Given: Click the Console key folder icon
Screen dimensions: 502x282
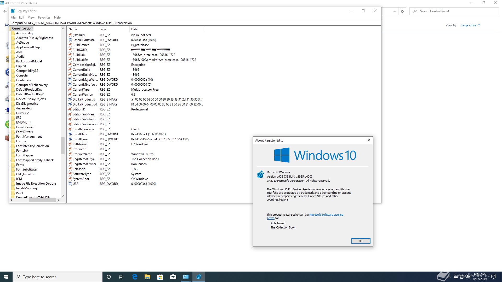Looking at the screenshot, I should tap(13, 75).
